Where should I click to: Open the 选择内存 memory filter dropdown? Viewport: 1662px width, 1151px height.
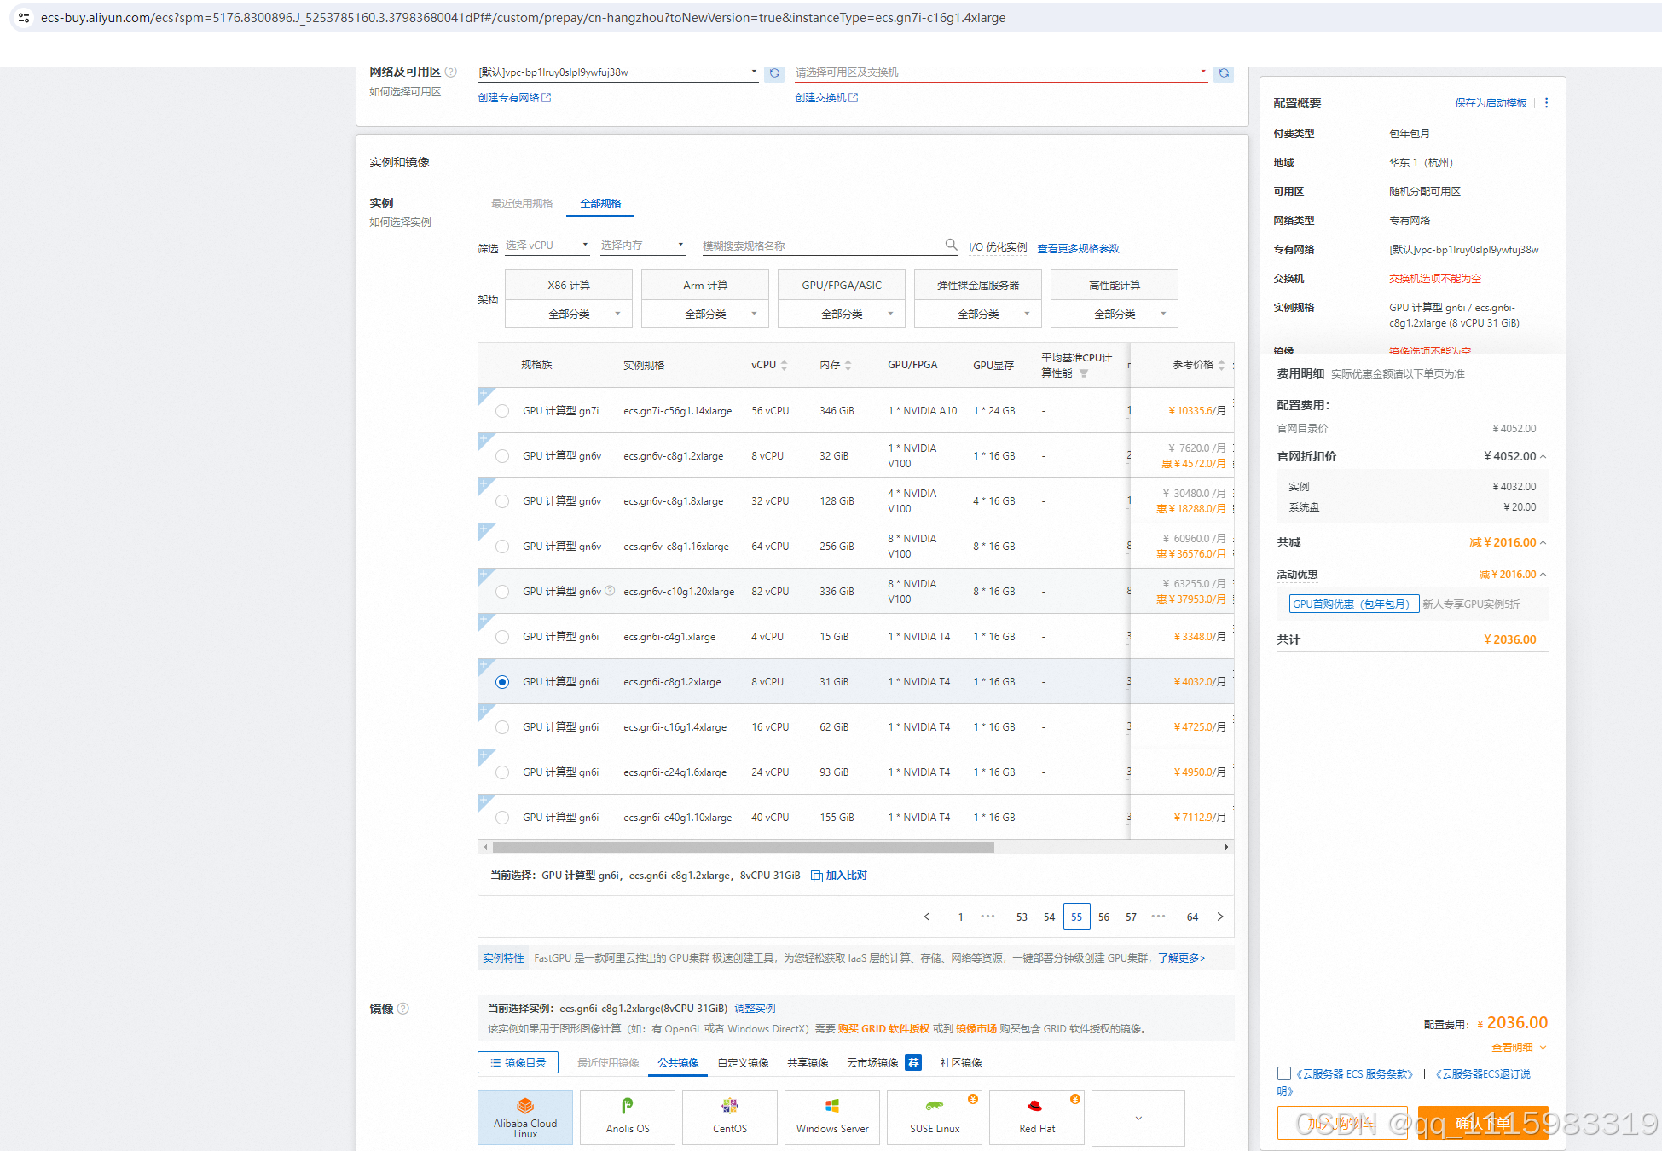pos(642,246)
